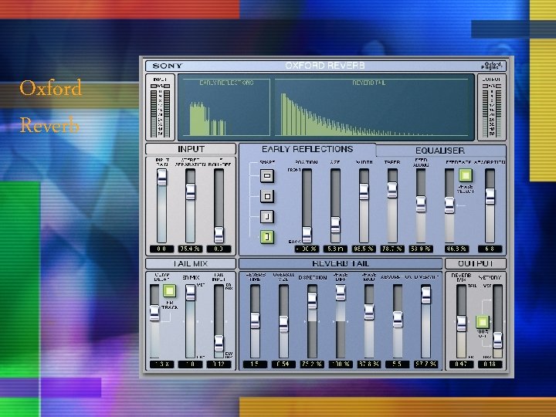Click the Reverb Time 1.5 value box
The height and width of the screenshot is (417, 556).
[x=255, y=364]
